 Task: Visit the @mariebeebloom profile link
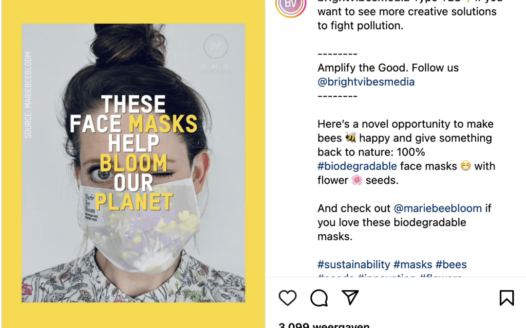pyautogui.click(x=437, y=208)
